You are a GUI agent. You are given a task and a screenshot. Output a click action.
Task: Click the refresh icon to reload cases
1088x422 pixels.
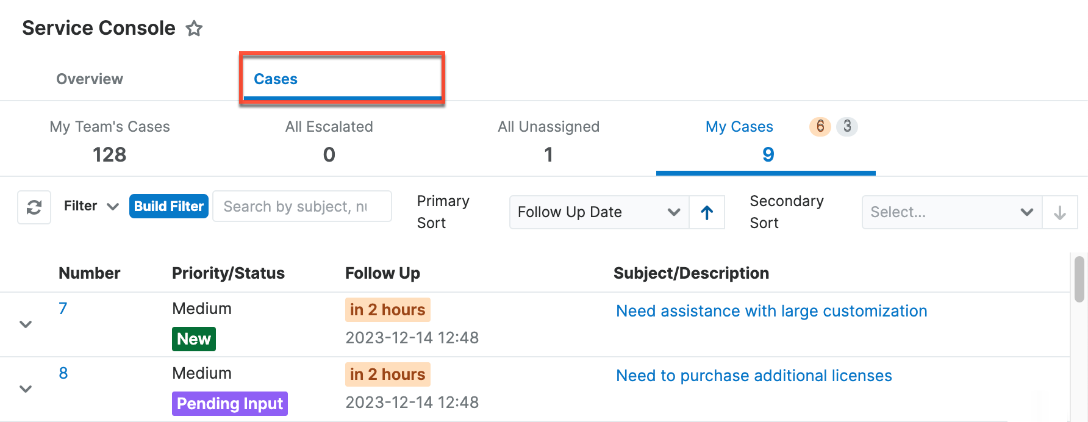34,207
